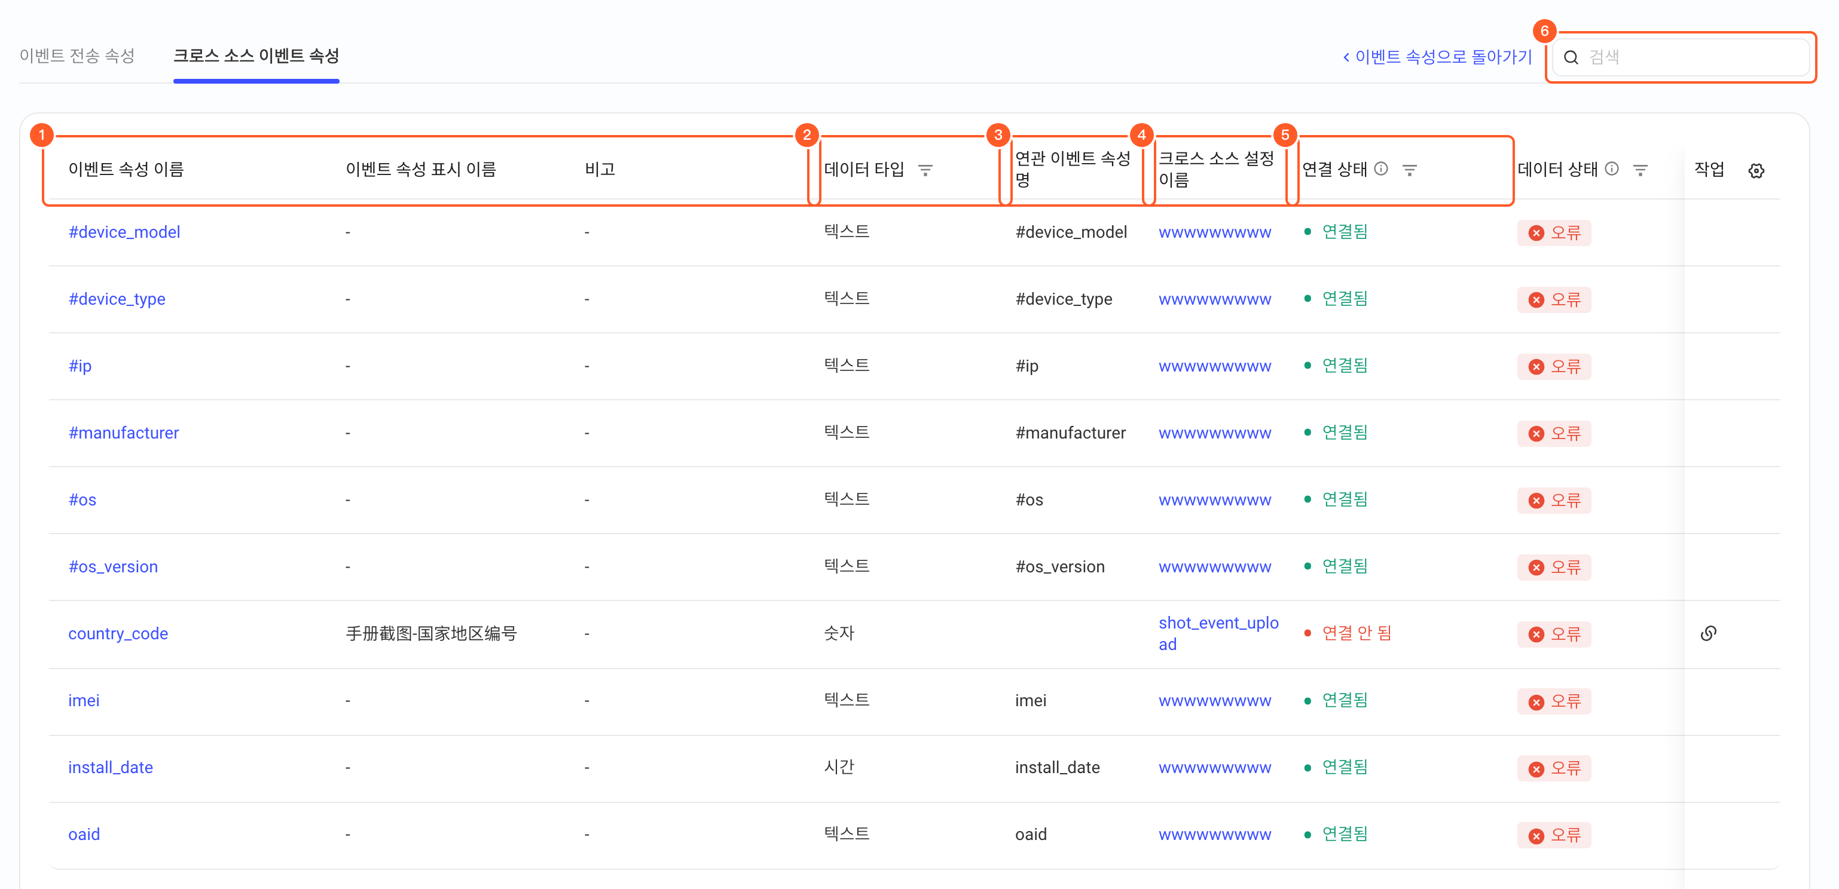Click 오류 status badge in #ip row
This screenshot has height=889, width=1839.
[1554, 367]
